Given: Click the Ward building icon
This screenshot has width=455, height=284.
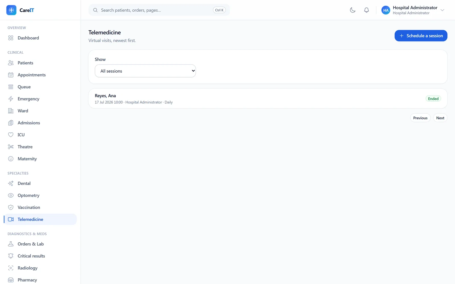Looking at the screenshot, I should tap(11, 111).
